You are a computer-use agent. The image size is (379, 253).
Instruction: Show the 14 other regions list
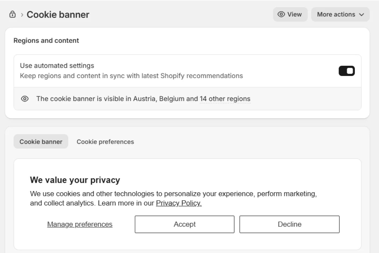(225, 99)
